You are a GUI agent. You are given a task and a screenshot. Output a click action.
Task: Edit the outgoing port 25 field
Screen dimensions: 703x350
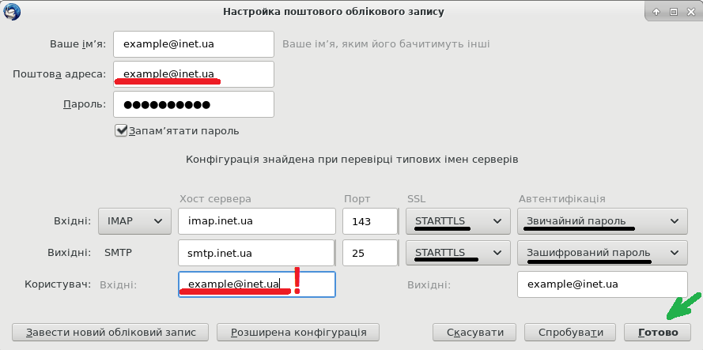[x=369, y=253]
